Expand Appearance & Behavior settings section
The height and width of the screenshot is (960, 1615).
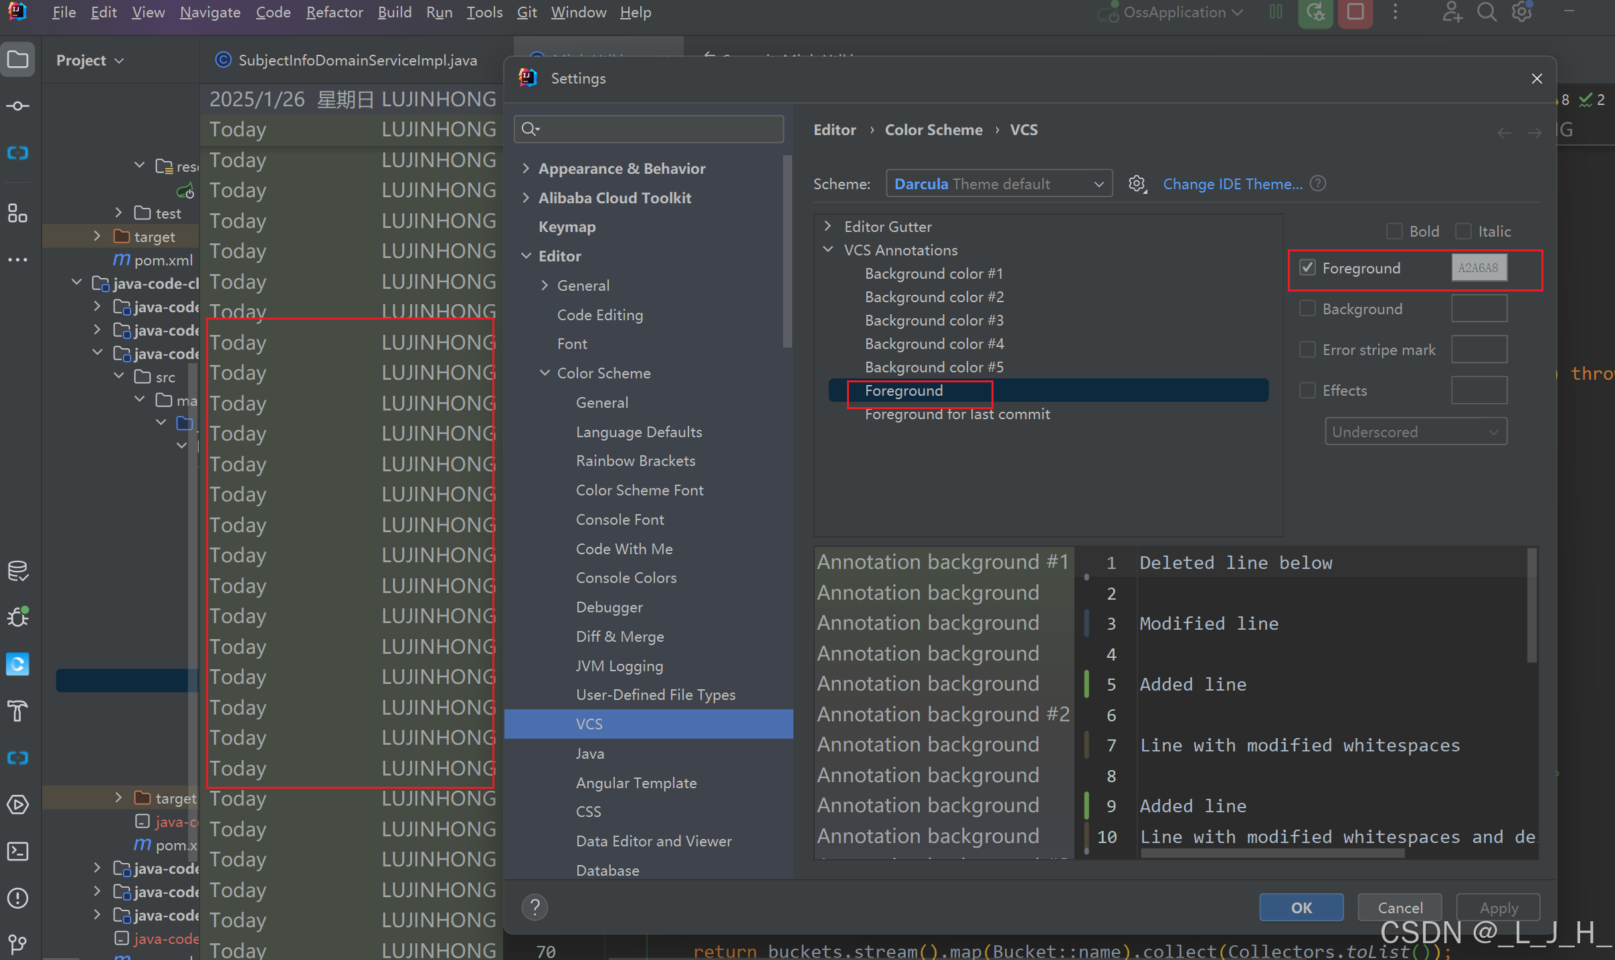pos(527,168)
